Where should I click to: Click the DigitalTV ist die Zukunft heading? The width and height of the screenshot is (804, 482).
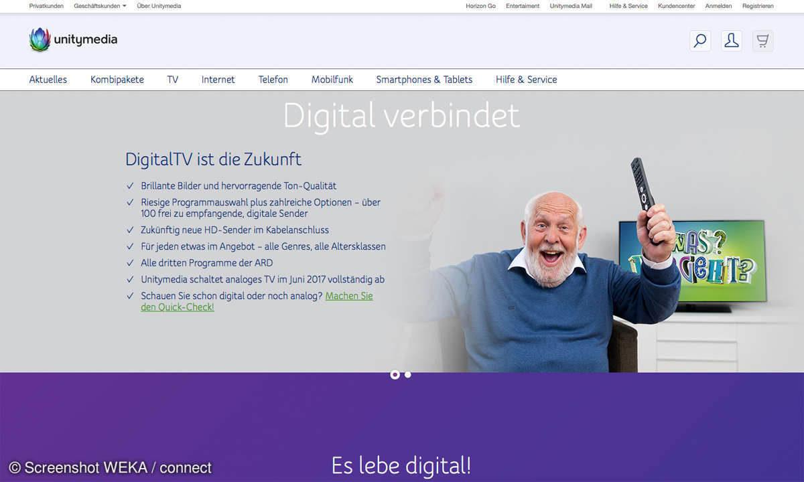213,159
